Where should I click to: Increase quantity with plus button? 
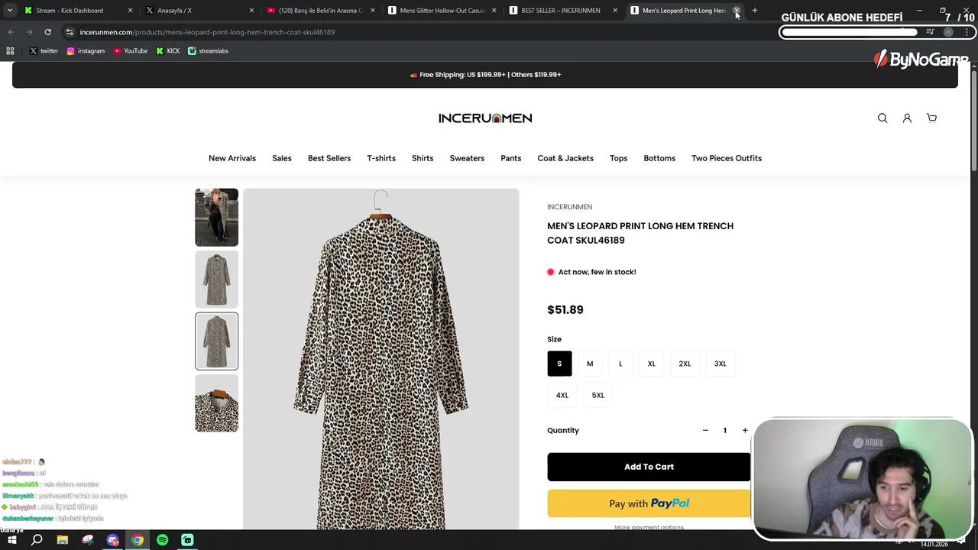coord(745,430)
